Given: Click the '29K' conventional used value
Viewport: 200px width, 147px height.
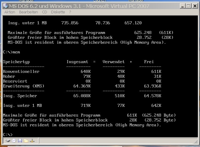Looking at the screenshot, I should (121, 72).
